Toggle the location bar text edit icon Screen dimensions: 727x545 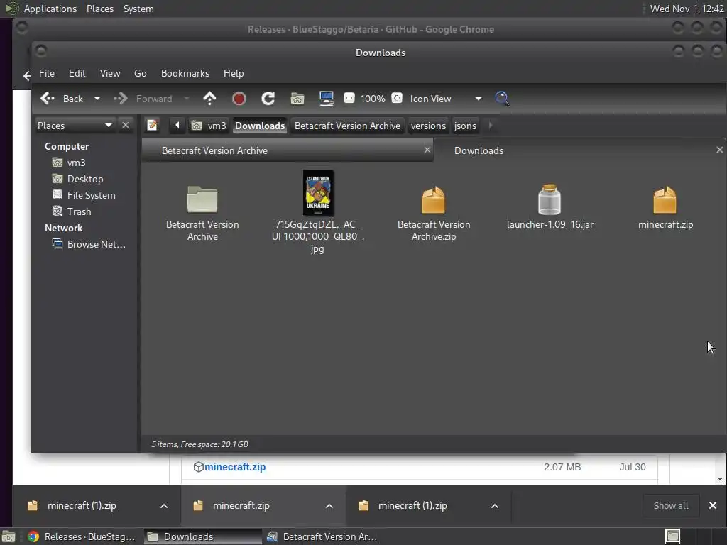(152, 125)
